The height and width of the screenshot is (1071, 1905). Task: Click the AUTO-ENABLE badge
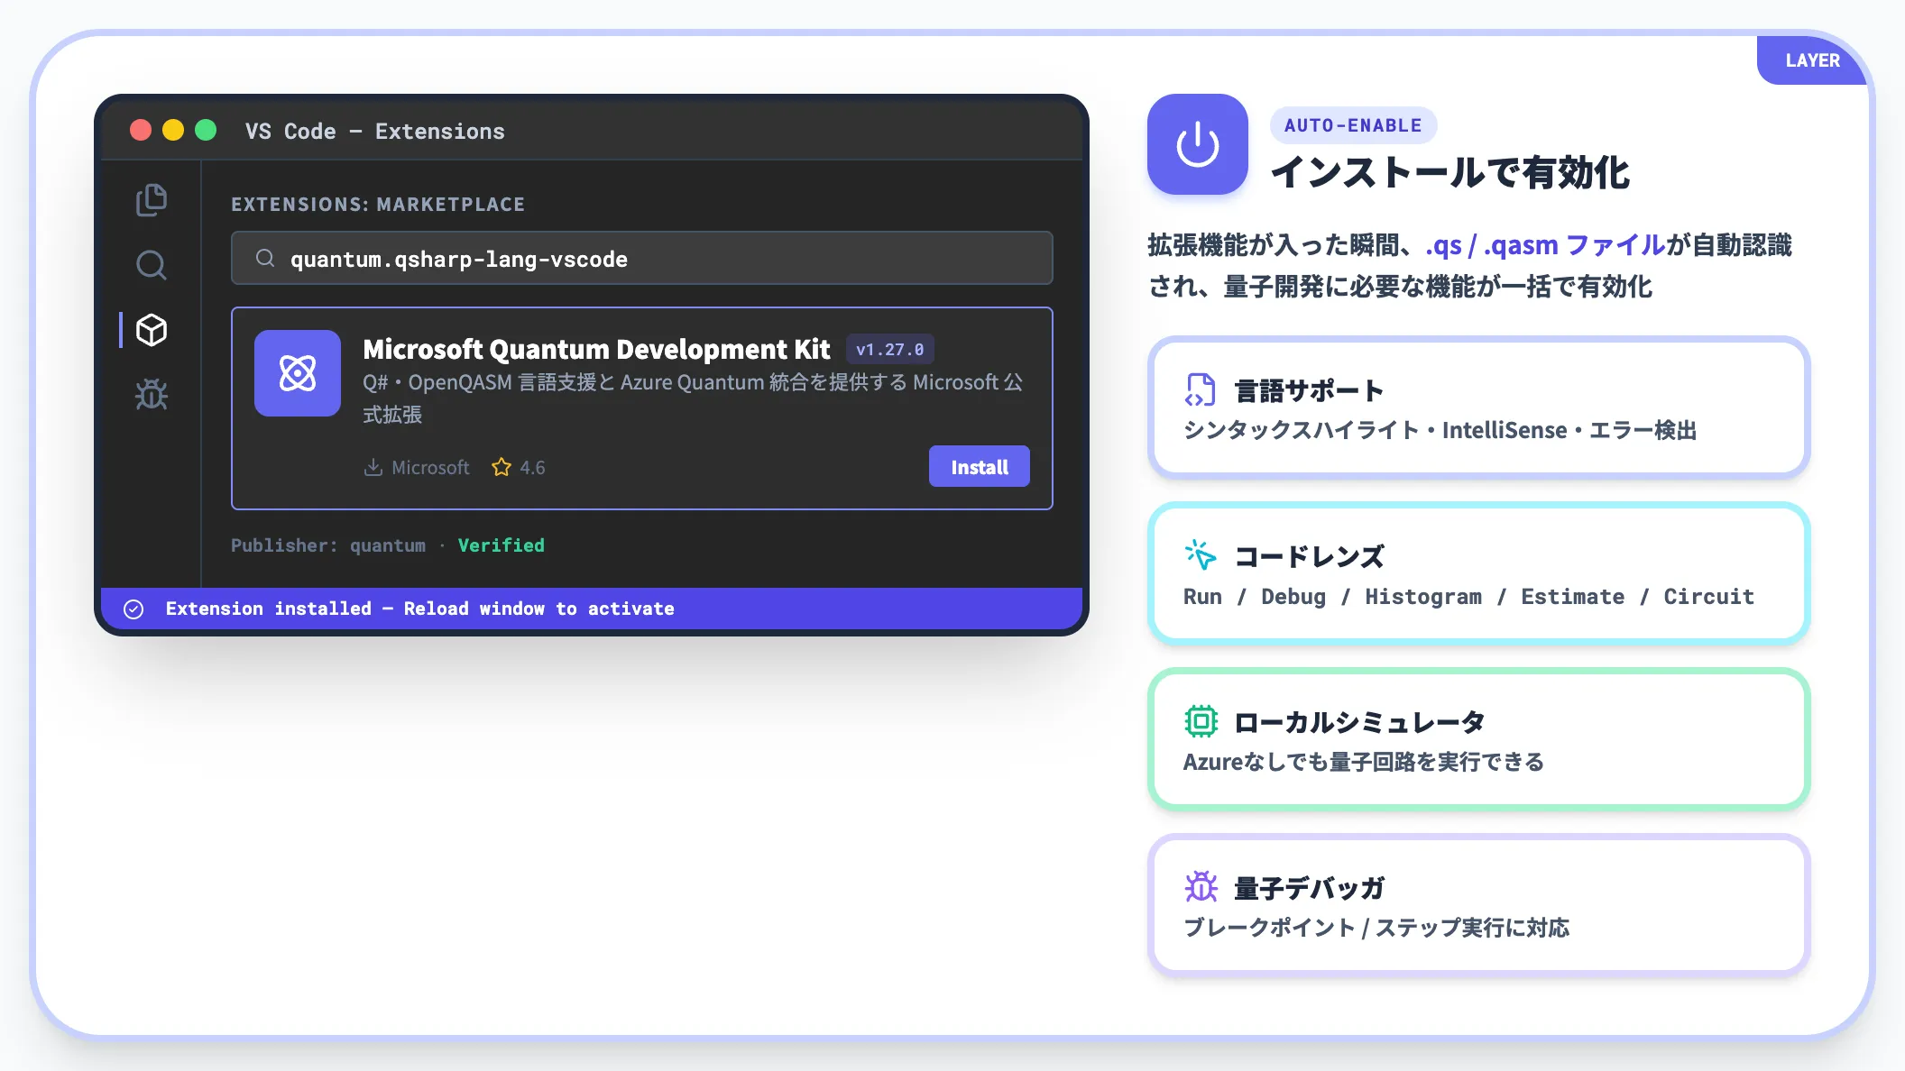[1353, 125]
